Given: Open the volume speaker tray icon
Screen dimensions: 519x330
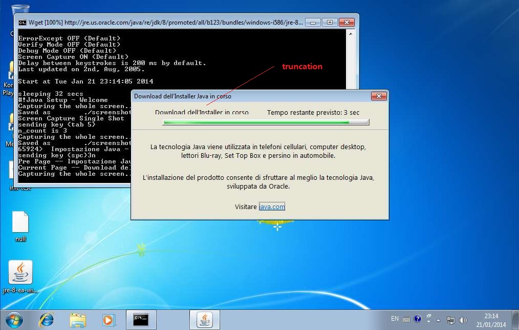Looking at the screenshot, I should click(x=463, y=319).
